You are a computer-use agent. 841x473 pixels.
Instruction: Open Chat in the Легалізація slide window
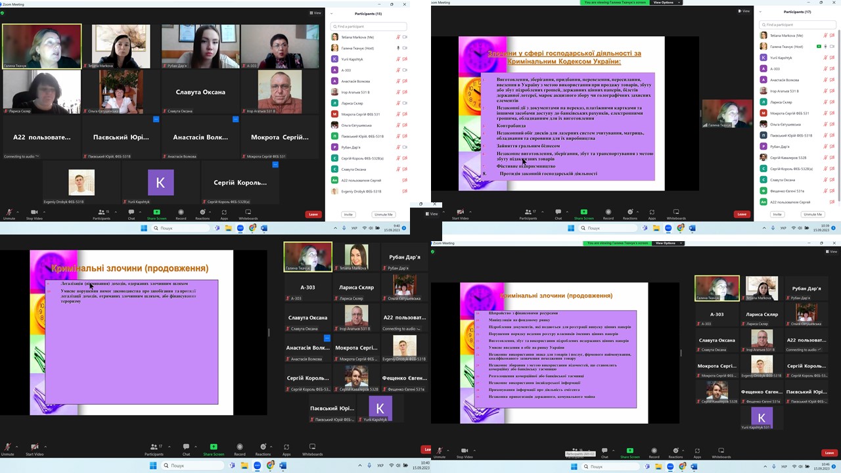click(x=186, y=450)
